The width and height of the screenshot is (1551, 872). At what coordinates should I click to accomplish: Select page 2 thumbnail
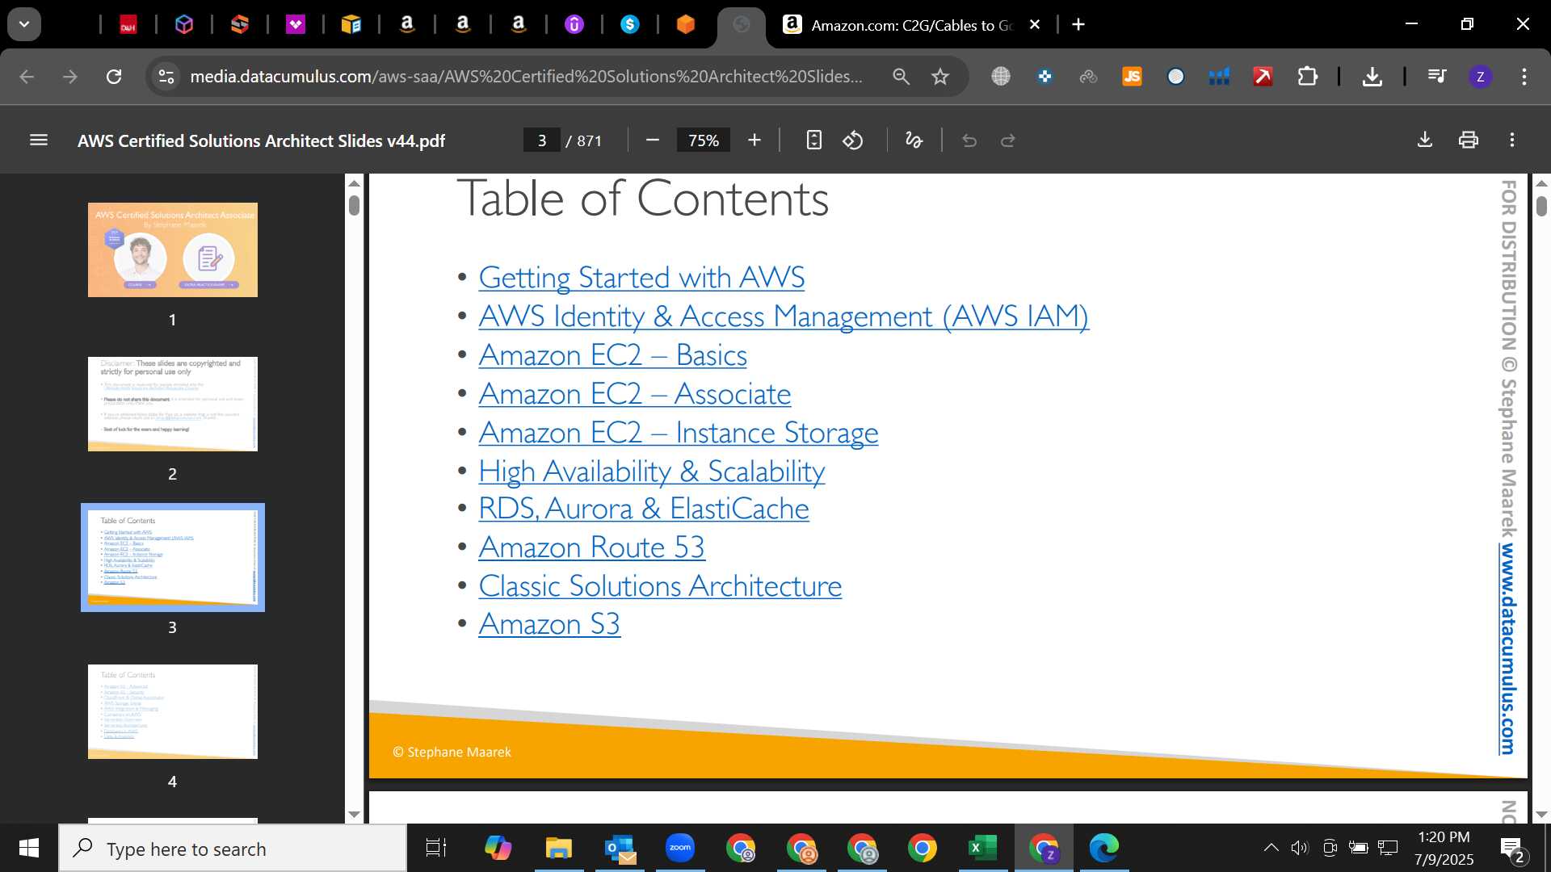coord(173,404)
